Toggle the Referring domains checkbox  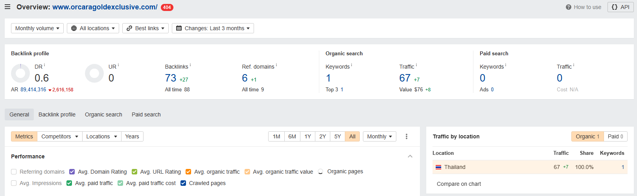pyautogui.click(x=14, y=172)
